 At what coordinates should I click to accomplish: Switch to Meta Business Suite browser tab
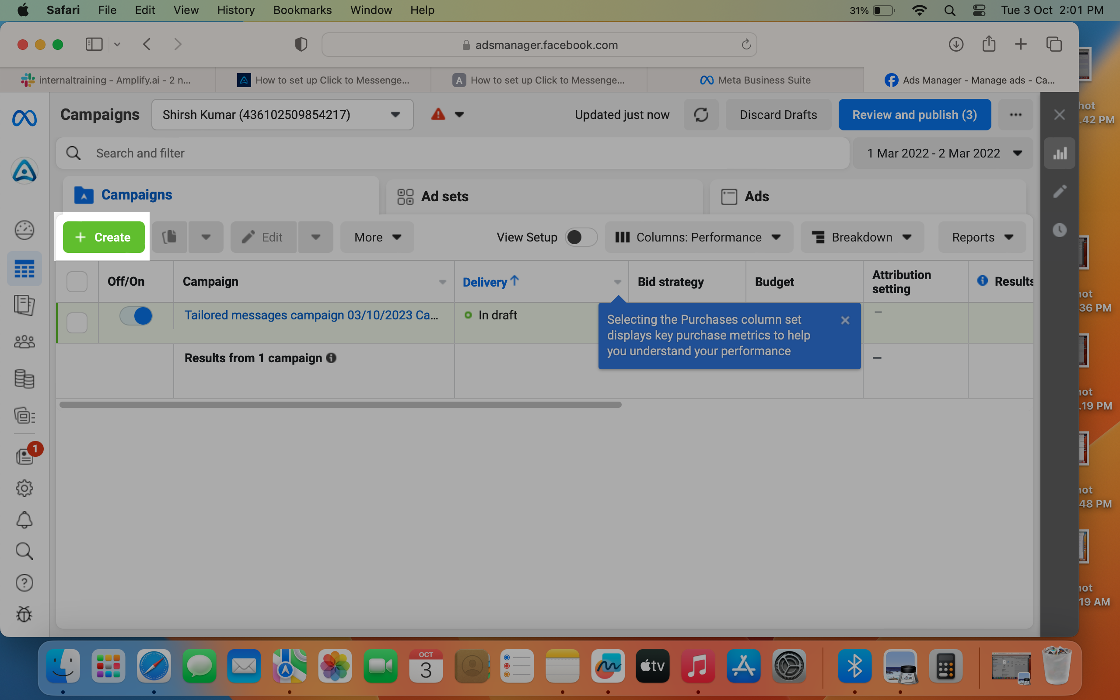755,80
